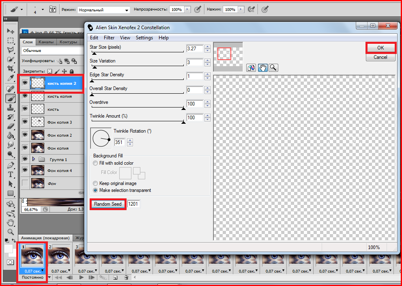The image size is (402, 286).
Task: Click the Overdrive slider handle
Action: pos(184,108)
